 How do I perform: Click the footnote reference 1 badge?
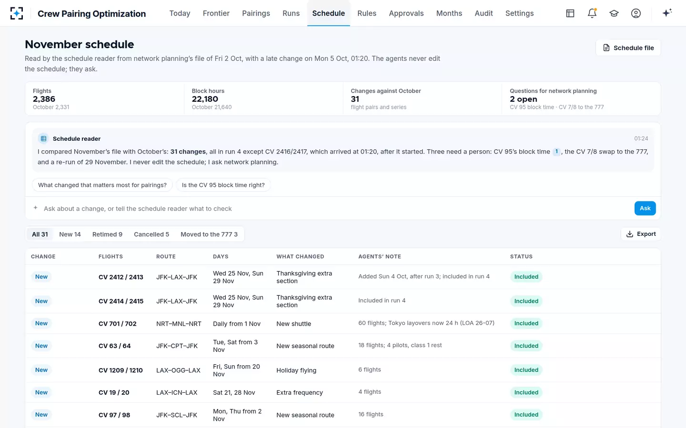click(556, 152)
